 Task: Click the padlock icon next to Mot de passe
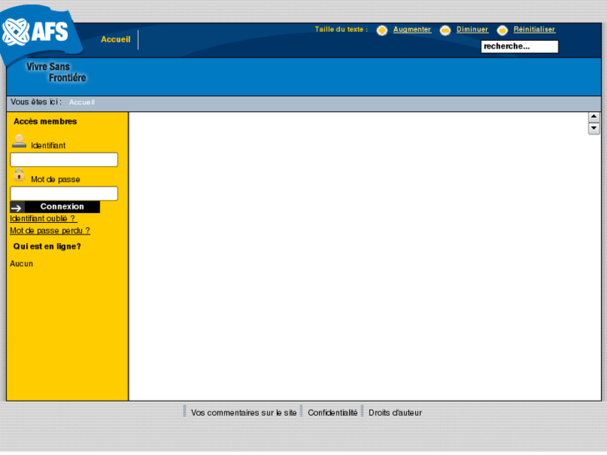coord(19,175)
